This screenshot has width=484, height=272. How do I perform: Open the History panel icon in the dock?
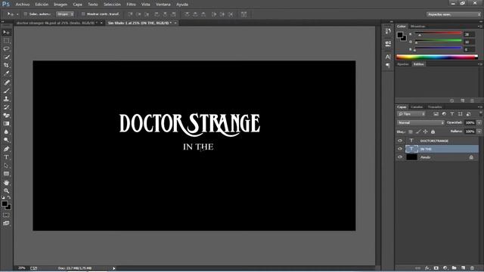coord(388,31)
